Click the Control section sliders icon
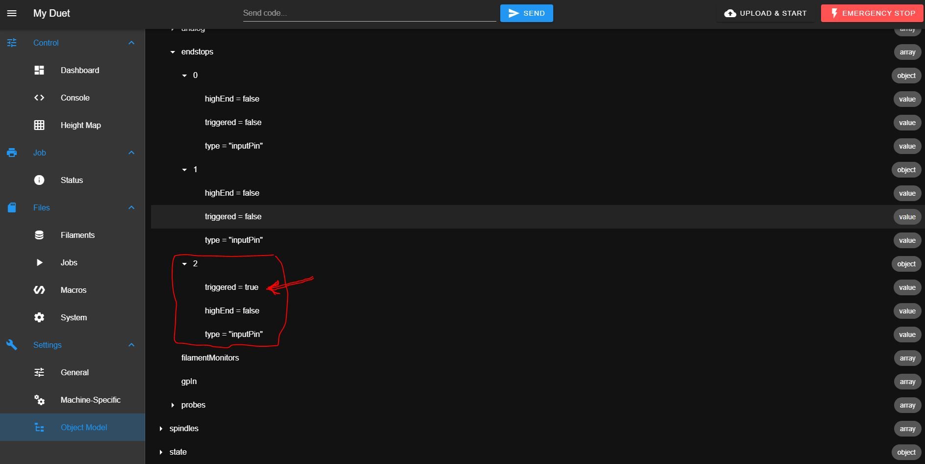925x464 pixels. [12, 43]
